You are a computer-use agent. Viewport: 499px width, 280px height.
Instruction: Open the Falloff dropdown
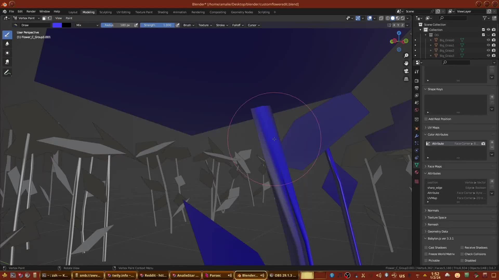coord(238,25)
